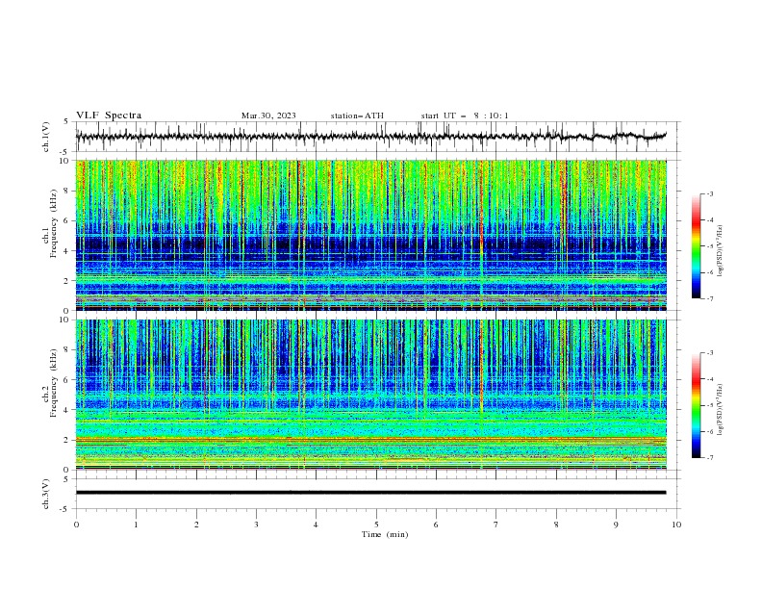Click time axis tick label "8"
Screen dimensions: 762x589
click(556, 525)
